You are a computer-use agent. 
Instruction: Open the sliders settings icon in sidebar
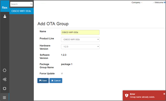coord(4,98)
